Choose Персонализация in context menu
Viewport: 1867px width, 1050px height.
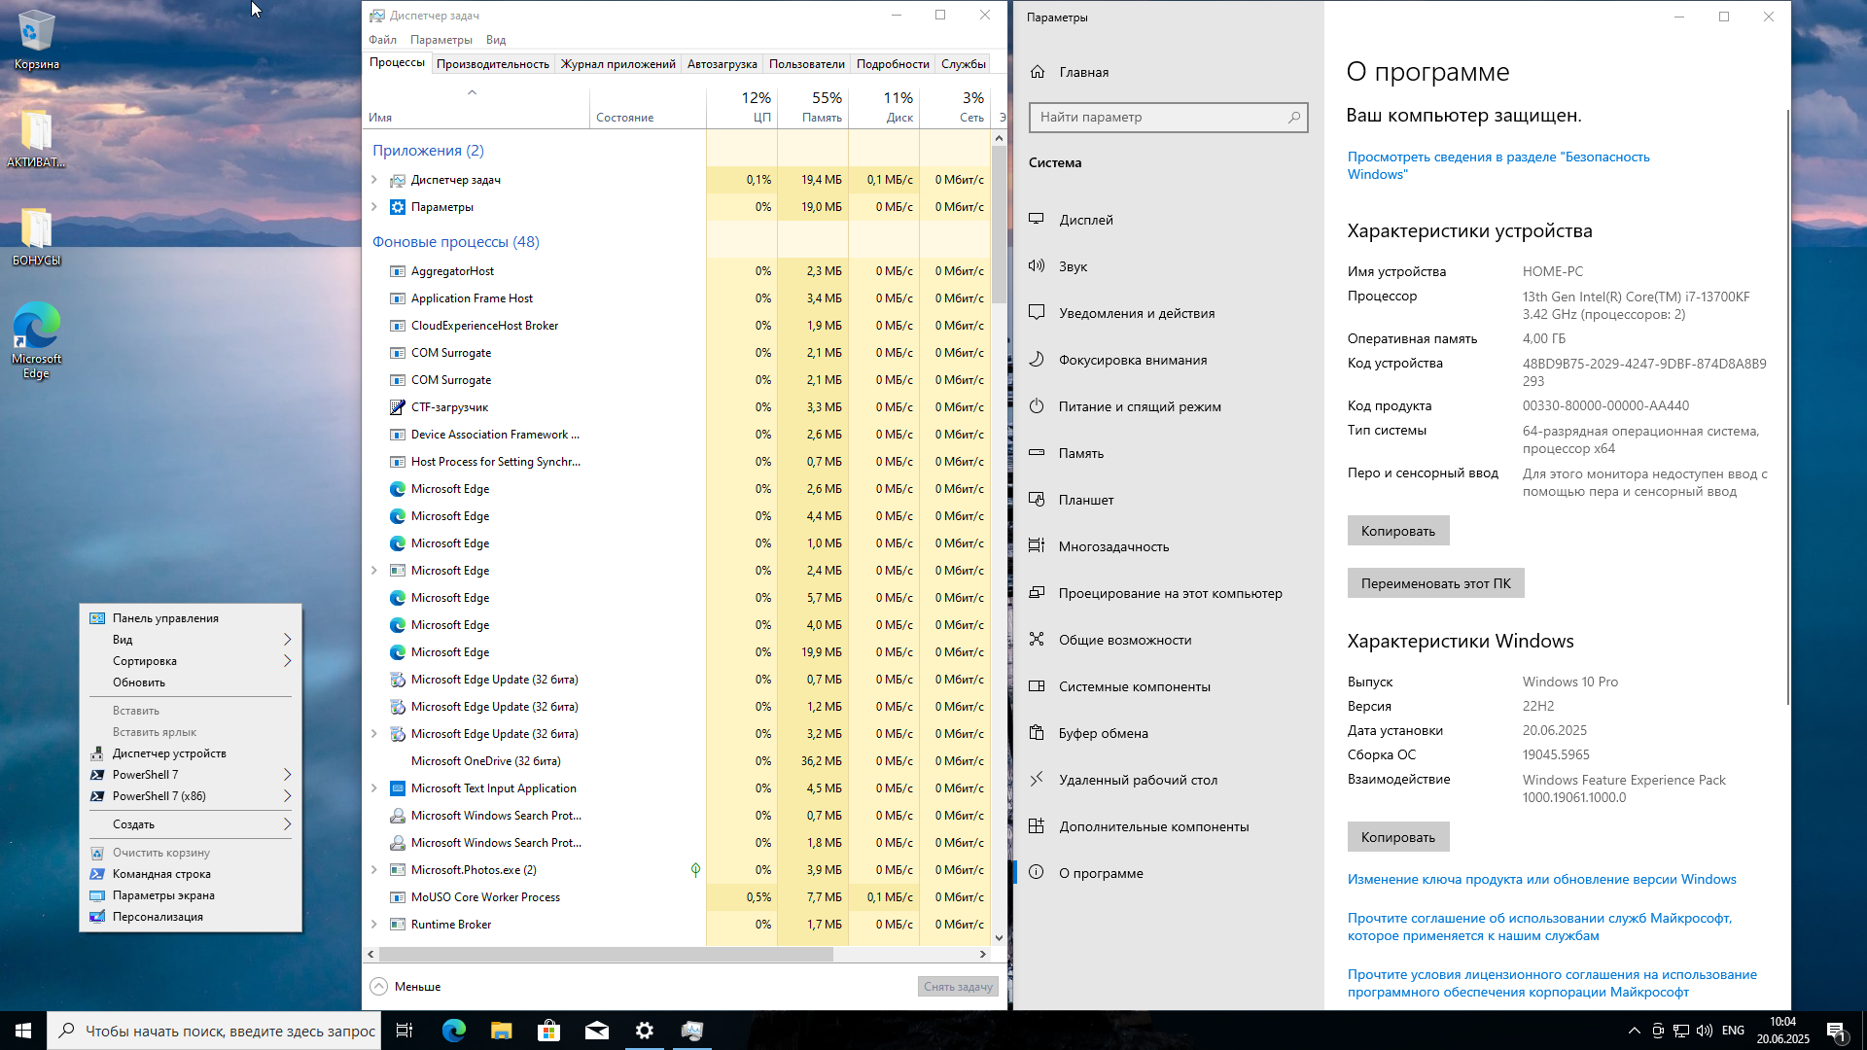coord(191,917)
